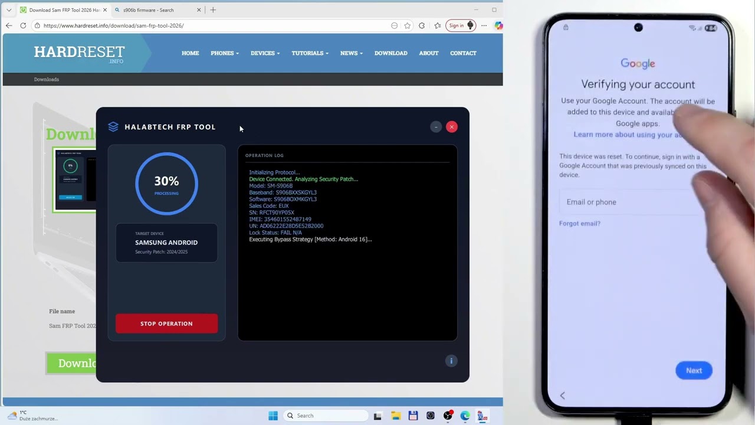Open the ABOUT menu item
The image size is (755, 425).
pyautogui.click(x=429, y=53)
